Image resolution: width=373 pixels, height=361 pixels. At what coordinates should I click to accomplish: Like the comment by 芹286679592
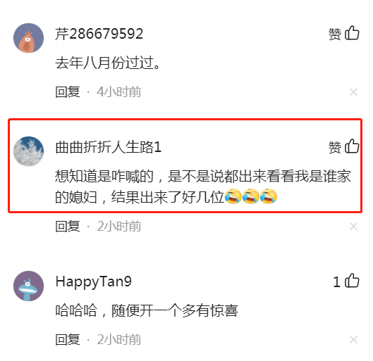352,33
